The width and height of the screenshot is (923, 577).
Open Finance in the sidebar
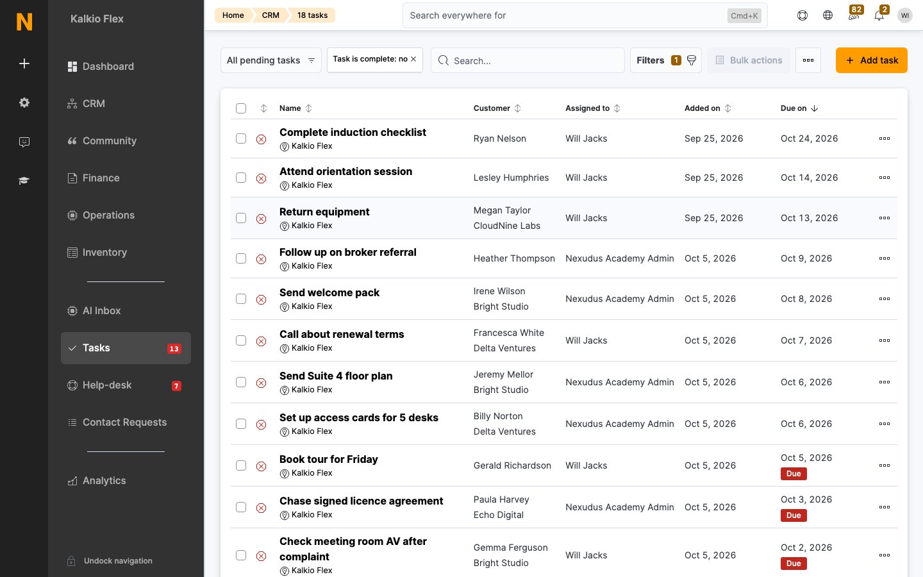coord(126,178)
